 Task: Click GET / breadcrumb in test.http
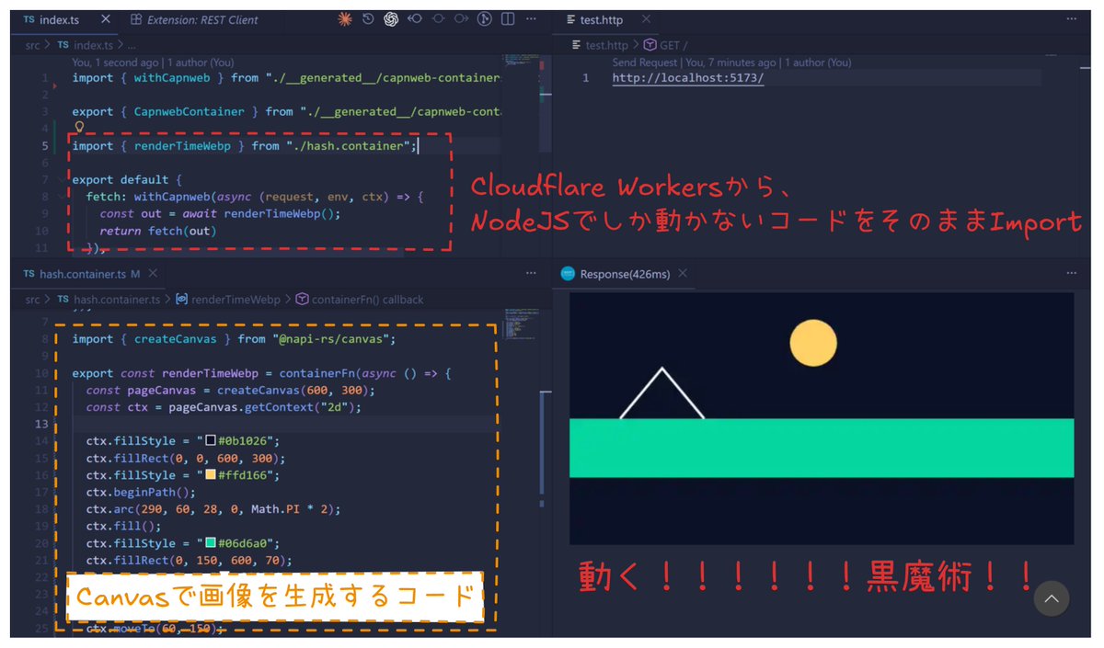click(666, 45)
